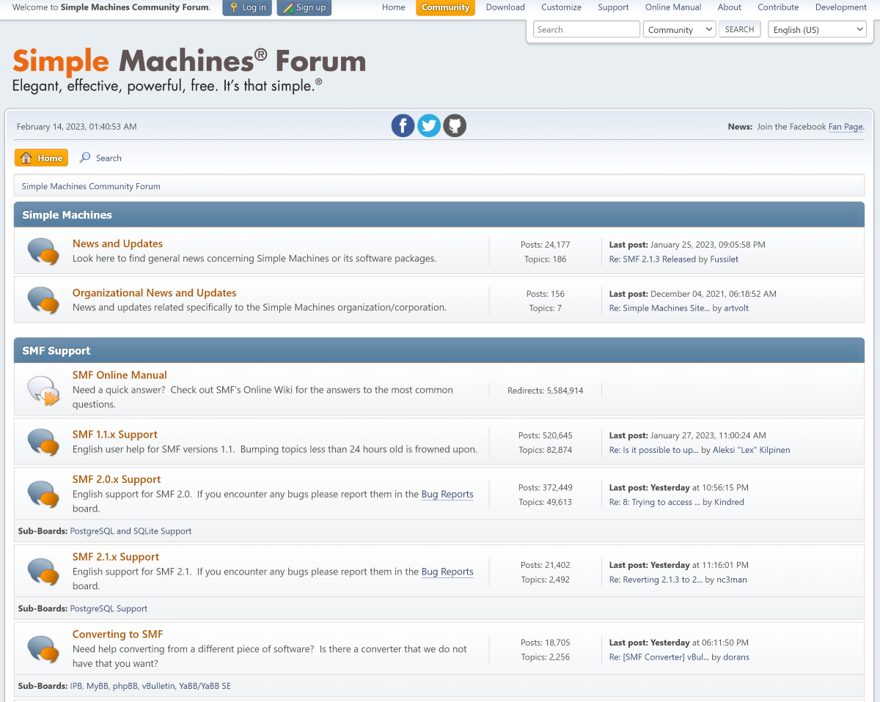Open the Home item in top navigation
The width and height of the screenshot is (880, 702).
(394, 7)
